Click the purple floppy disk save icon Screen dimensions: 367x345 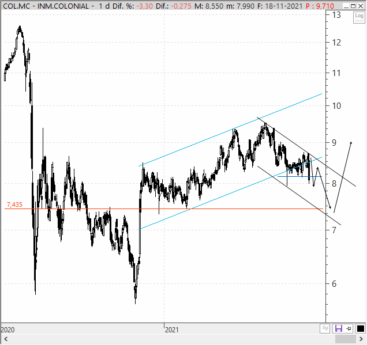[339, 329]
